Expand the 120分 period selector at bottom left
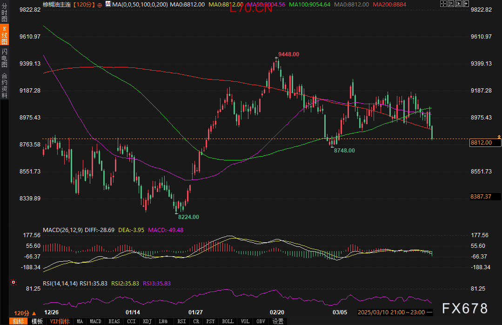Image resolution: width=502 pixels, height=325 pixels. 25,313
